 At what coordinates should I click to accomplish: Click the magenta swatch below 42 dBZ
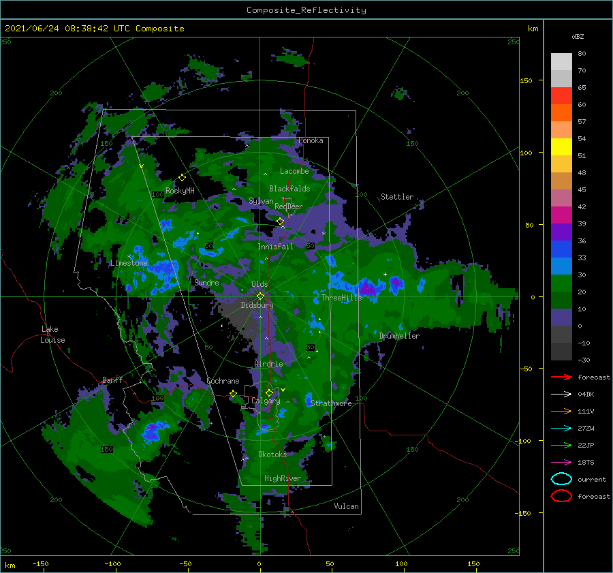pos(561,215)
